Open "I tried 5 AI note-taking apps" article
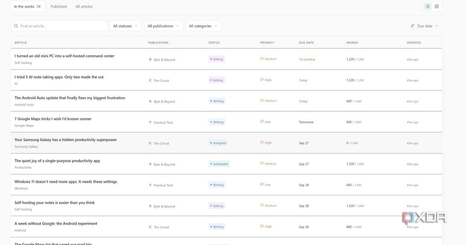Viewport: 466px width, 245px height. [59, 77]
